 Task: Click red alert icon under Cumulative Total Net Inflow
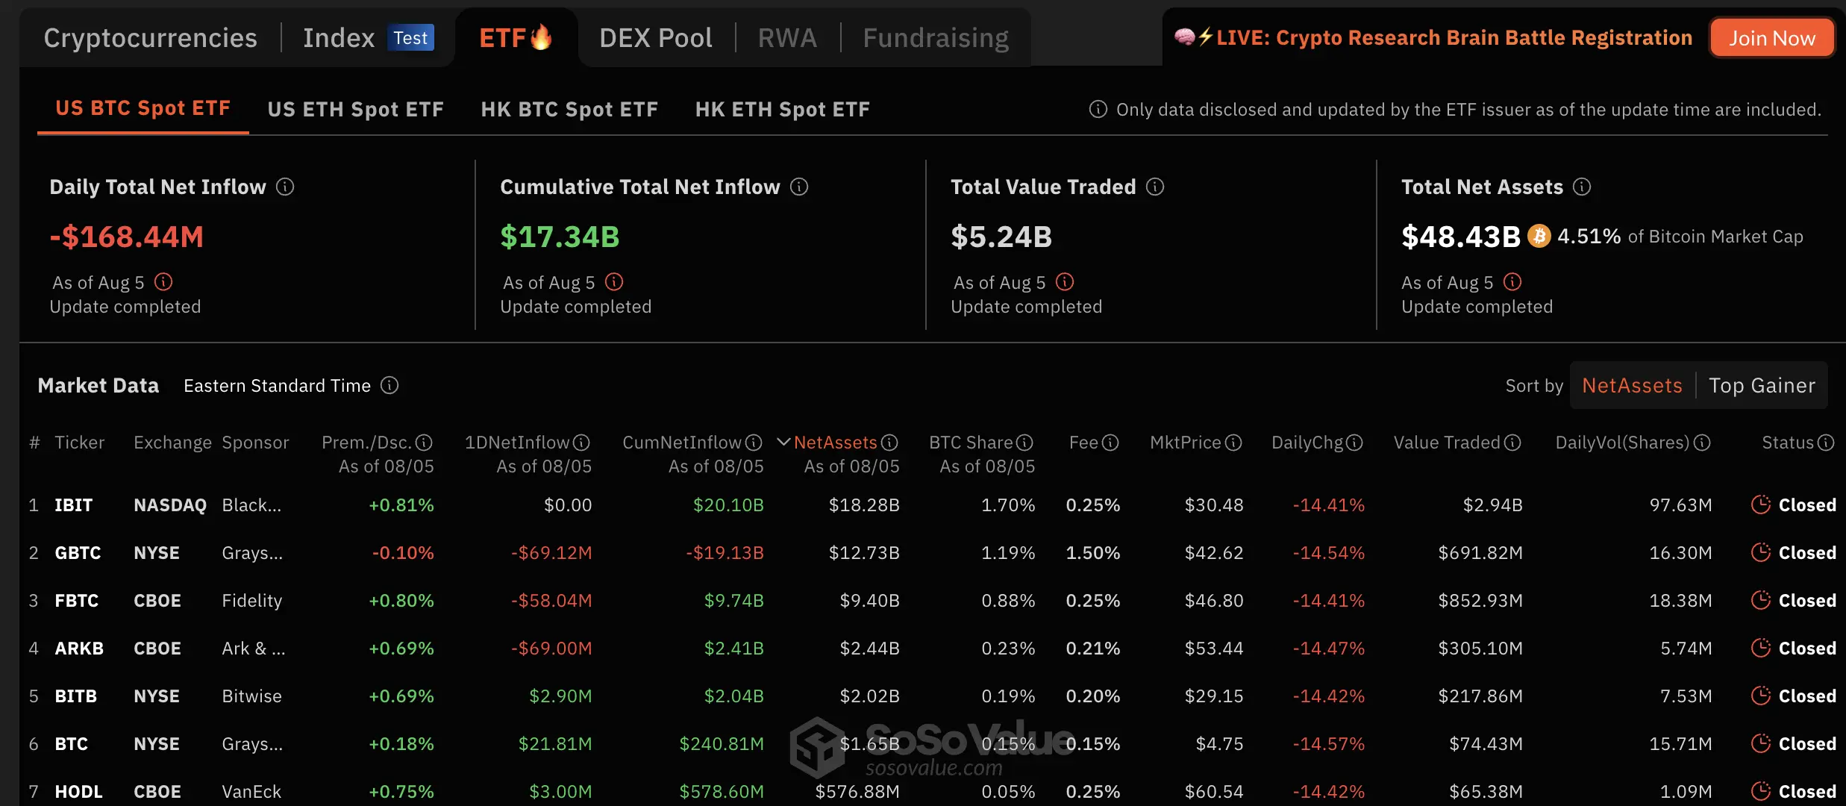[x=614, y=282]
